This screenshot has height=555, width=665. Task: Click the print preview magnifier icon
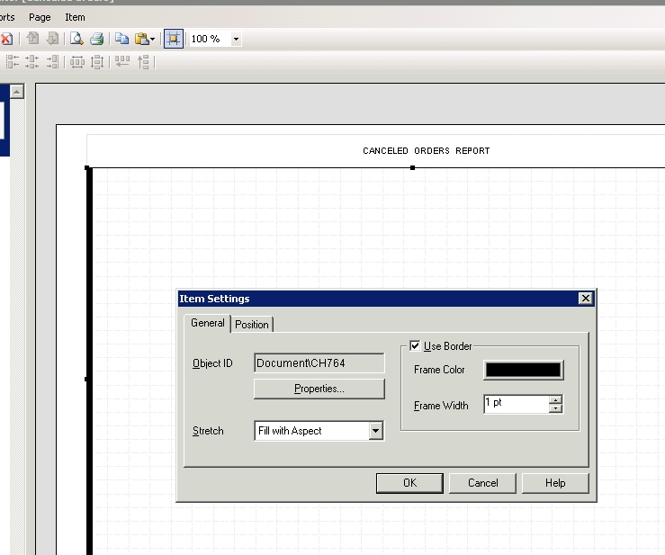click(x=77, y=39)
